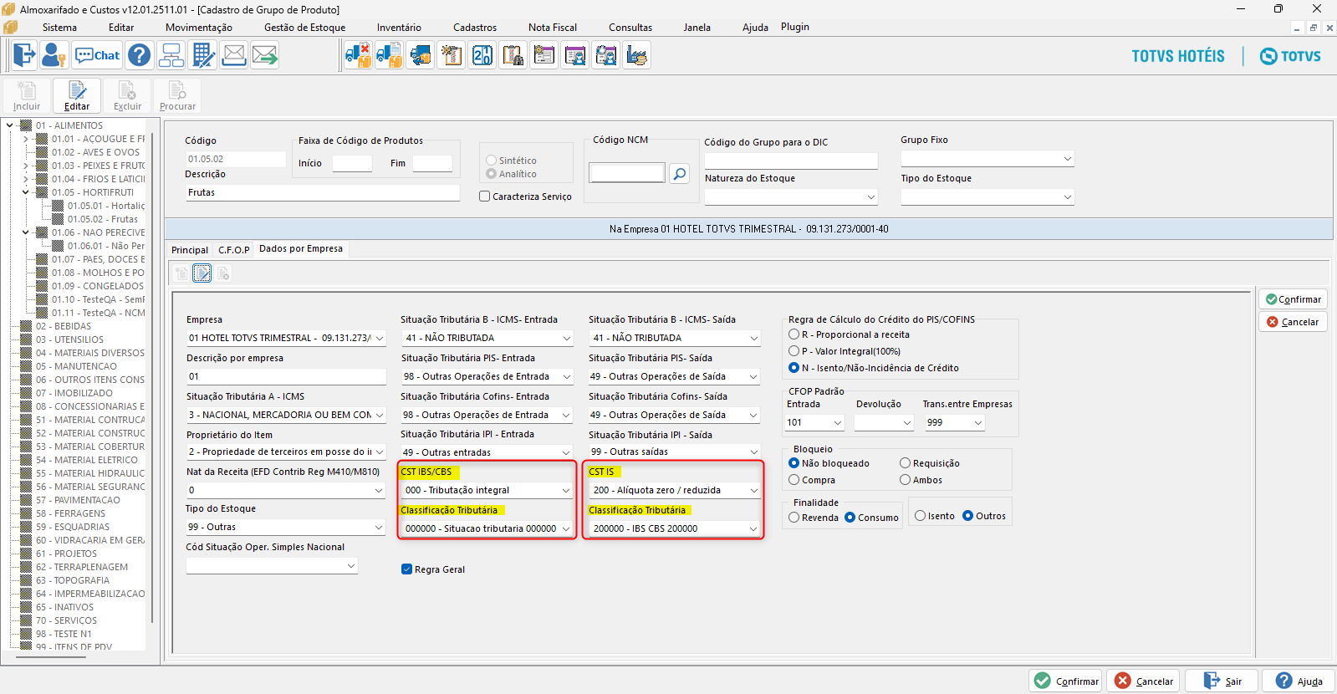Click the user with key icon
The image size is (1337, 694).
54,55
